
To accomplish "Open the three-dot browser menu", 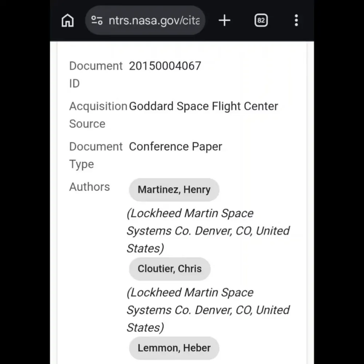I will tap(296, 20).
